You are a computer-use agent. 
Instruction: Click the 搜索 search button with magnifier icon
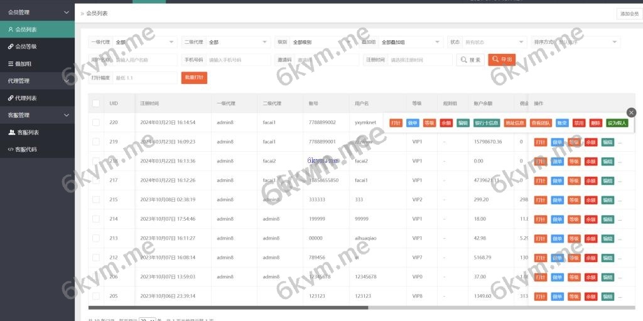click(470, 60)
